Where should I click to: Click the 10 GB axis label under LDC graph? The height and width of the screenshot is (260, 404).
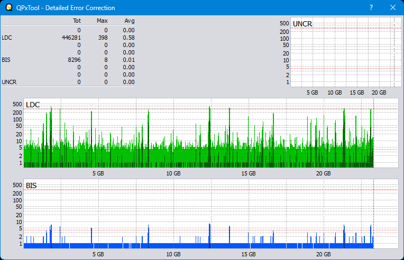(173, 173)
